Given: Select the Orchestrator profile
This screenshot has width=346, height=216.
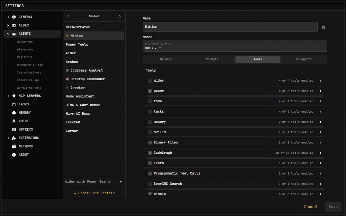Looking at the screenshot, I should [94, 27].
